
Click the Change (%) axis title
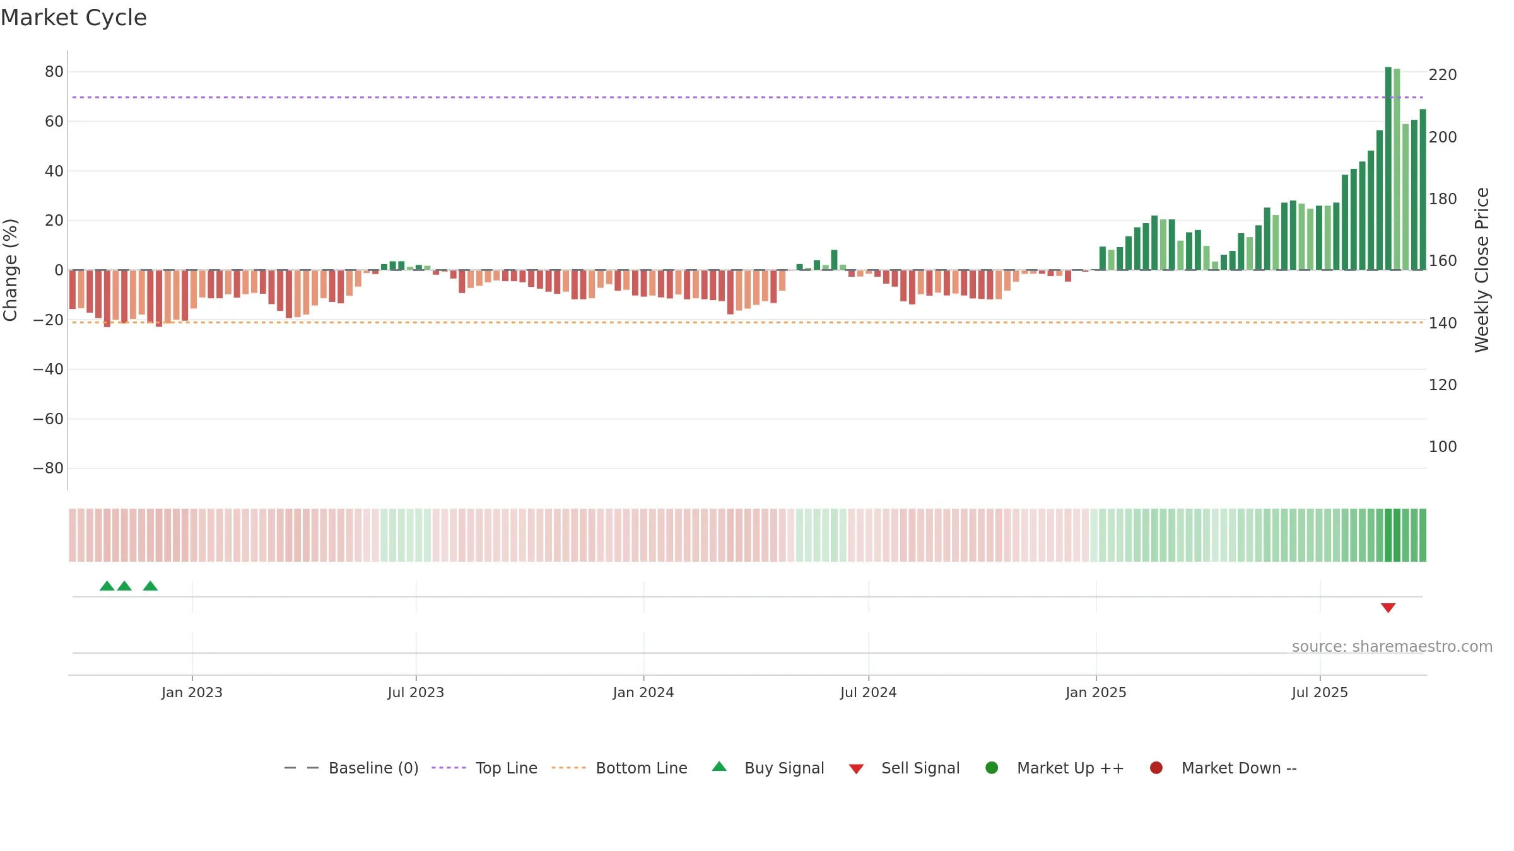(x=10, y=270)
